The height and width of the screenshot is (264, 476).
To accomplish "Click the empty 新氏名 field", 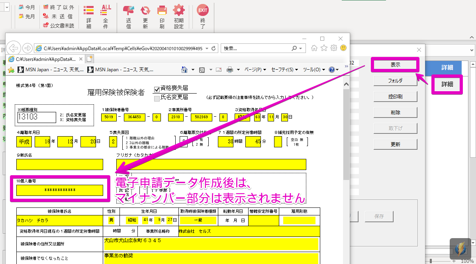I will click(x=60, y=164).
